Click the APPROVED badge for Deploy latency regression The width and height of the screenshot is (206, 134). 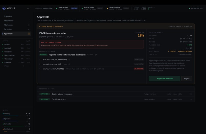[44, 94]
